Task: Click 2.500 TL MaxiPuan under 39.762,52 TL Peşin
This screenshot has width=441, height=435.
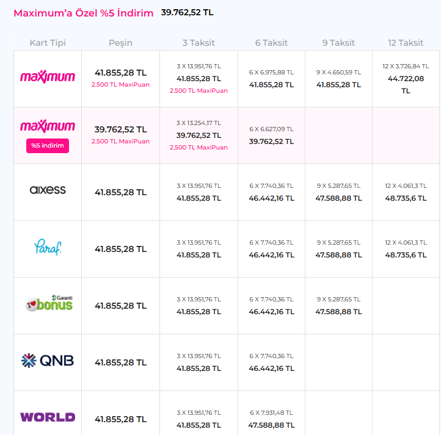Action: (120, 142)
